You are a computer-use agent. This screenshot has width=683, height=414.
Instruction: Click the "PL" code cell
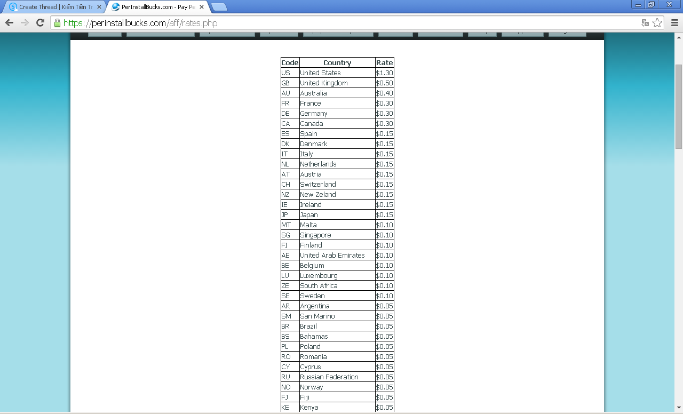(290, 346)
